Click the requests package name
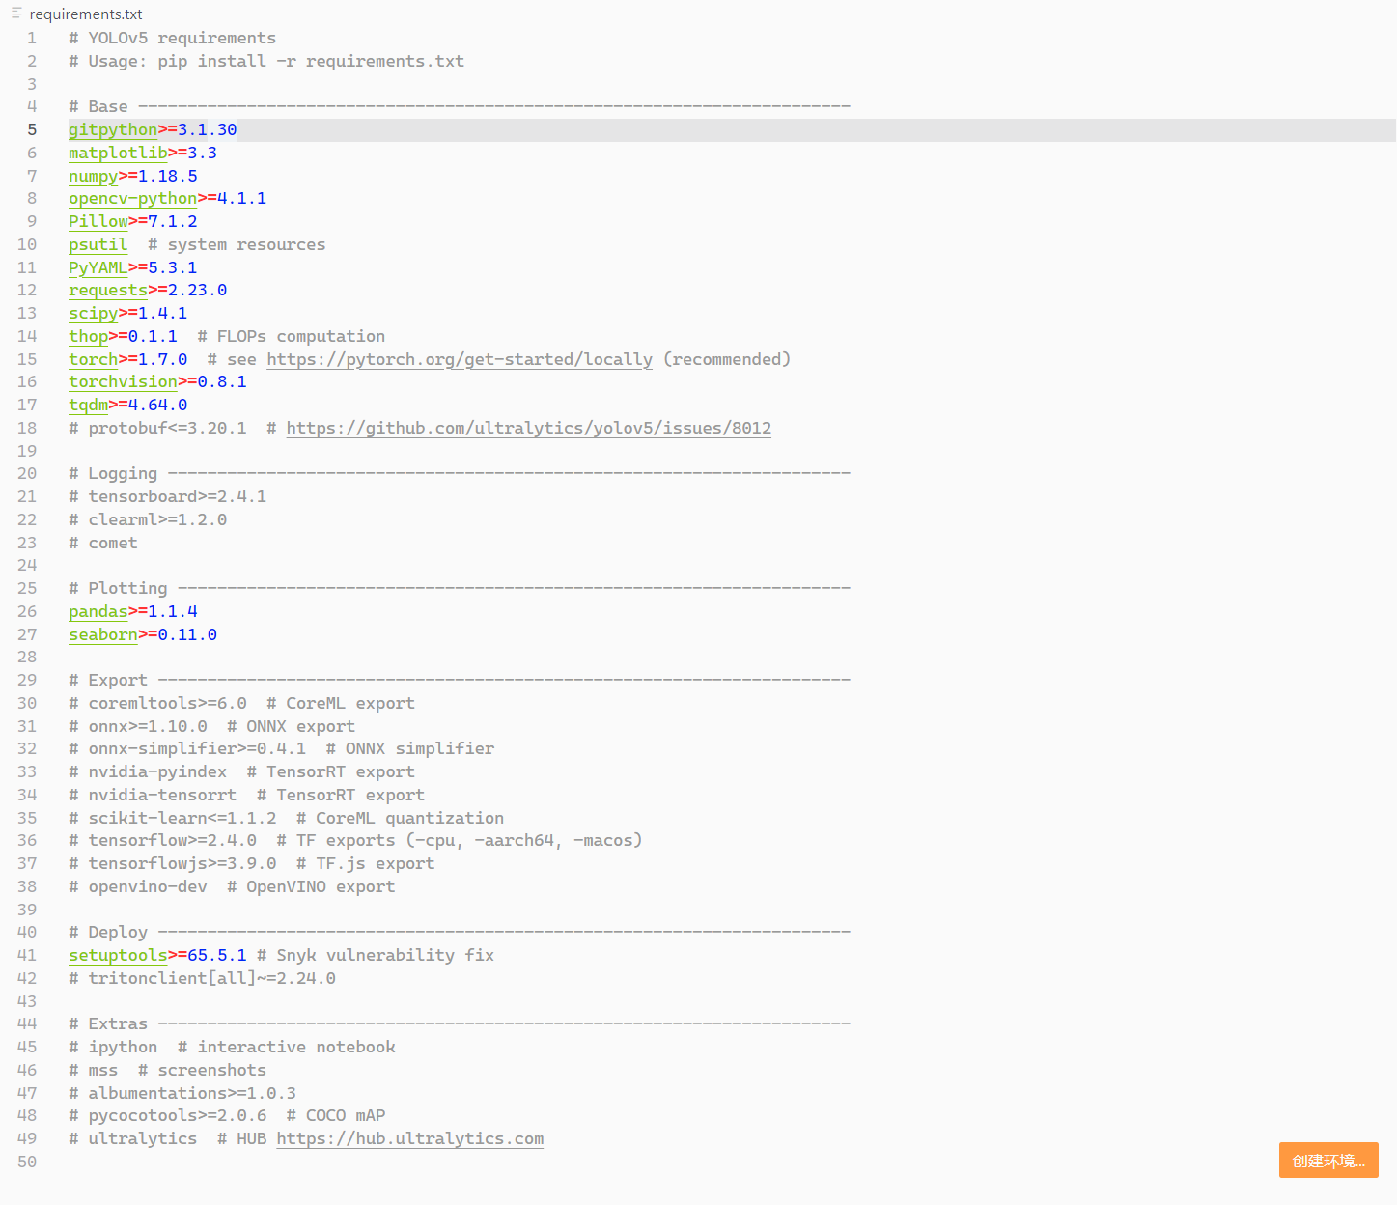The width and height of the screenshot is (1397, 1205). (x=108, y=290)
